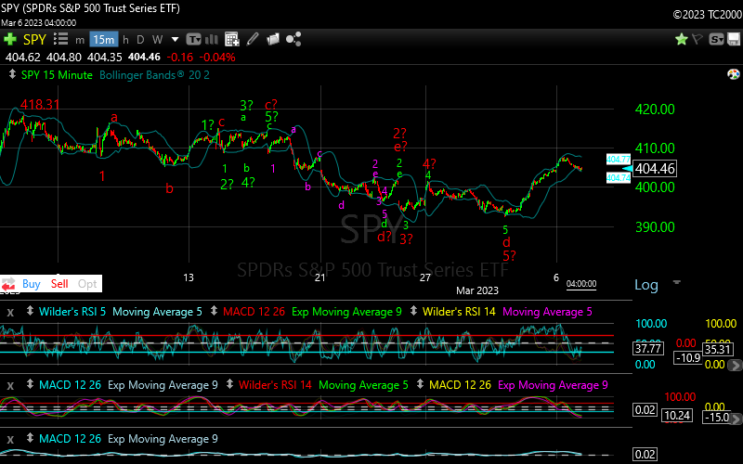Open the symbol list icon beside SPY
Image resolution: width=743 pixels, height=464 pixels.
click(x=60, y=39)
